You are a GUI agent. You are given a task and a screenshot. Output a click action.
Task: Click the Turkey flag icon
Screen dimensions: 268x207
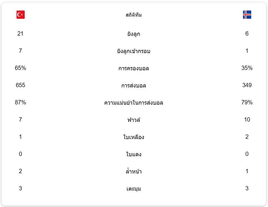(21, 15)
